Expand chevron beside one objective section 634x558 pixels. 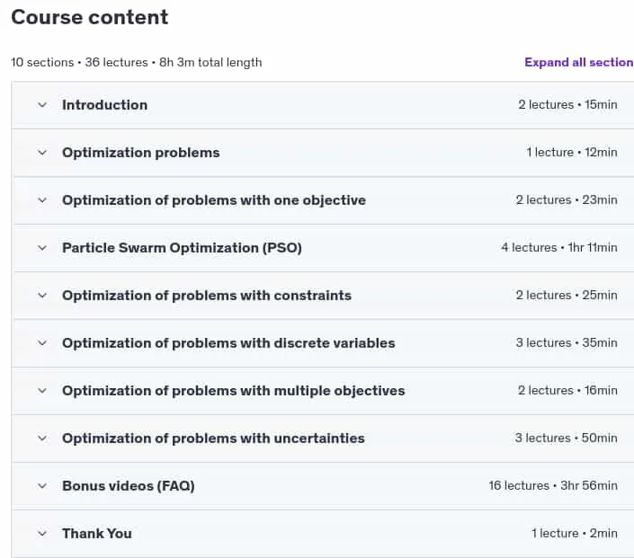click(42, 200)
